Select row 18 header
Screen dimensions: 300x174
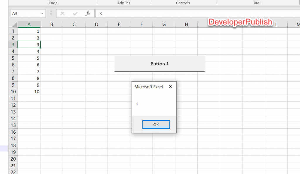tap(13, 145)
